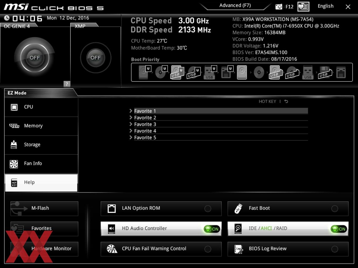Open the favorites heart icon in top bar
This screenshot has width=358, height=268.
click(303, 7)
